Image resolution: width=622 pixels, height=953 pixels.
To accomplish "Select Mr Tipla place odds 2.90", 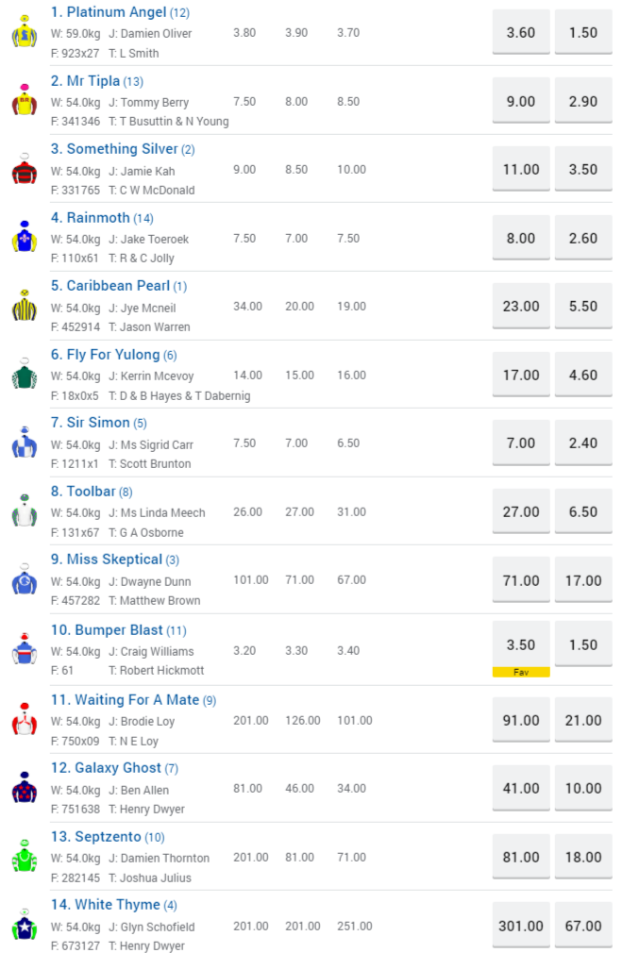I will point(583,102).
